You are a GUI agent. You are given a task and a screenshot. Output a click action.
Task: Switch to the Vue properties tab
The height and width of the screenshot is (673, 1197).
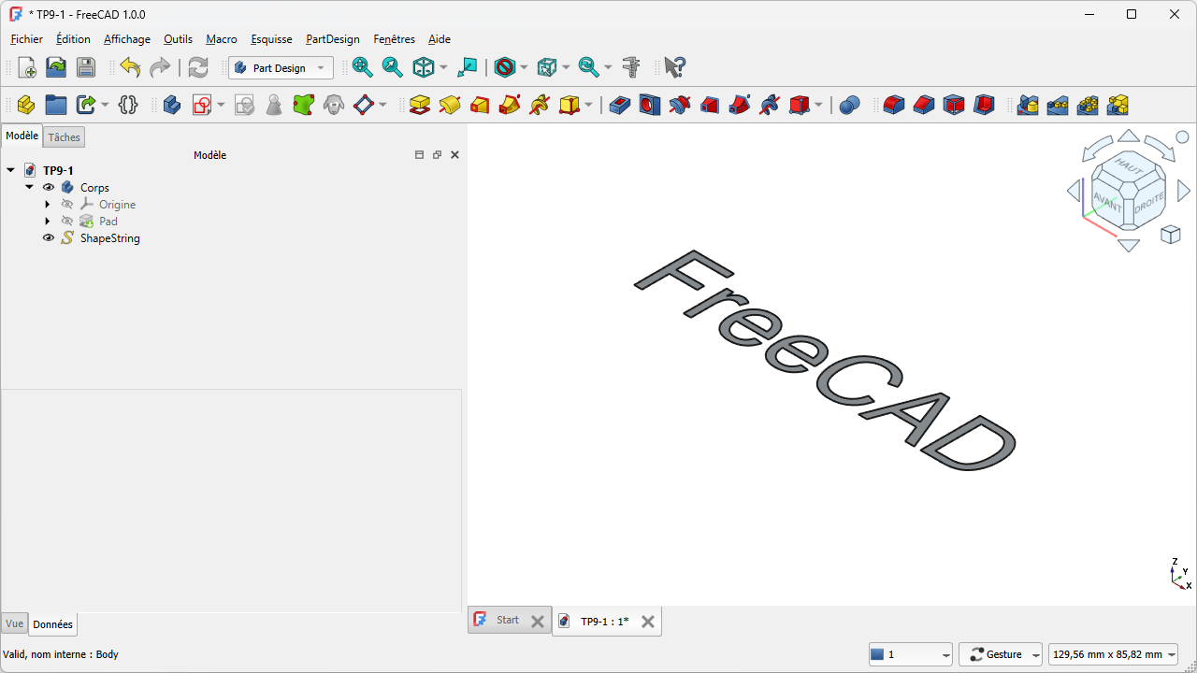[14, 624]
